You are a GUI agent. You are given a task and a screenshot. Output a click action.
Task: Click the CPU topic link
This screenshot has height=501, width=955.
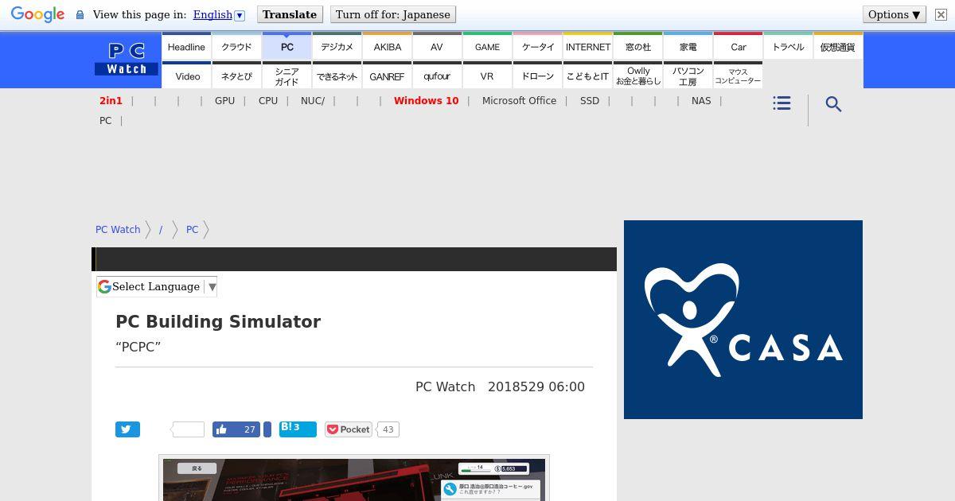268,101
